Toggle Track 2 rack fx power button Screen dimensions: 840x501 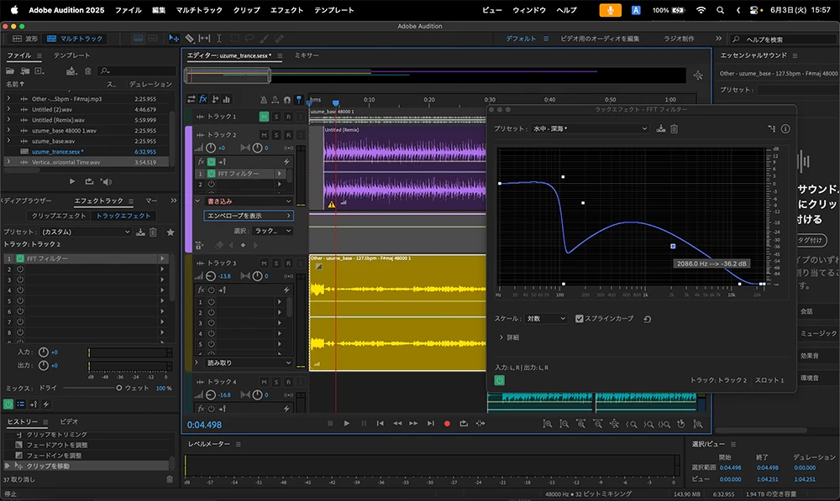point(211,162)
